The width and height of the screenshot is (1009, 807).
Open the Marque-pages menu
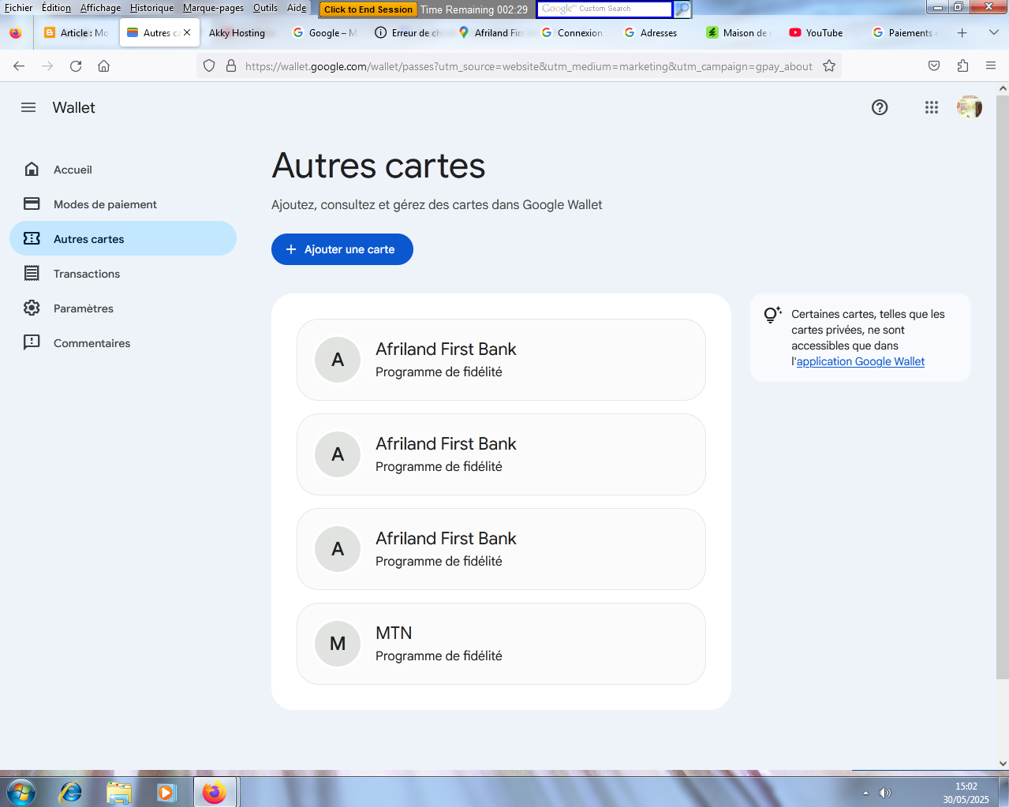tap(213, 8)
